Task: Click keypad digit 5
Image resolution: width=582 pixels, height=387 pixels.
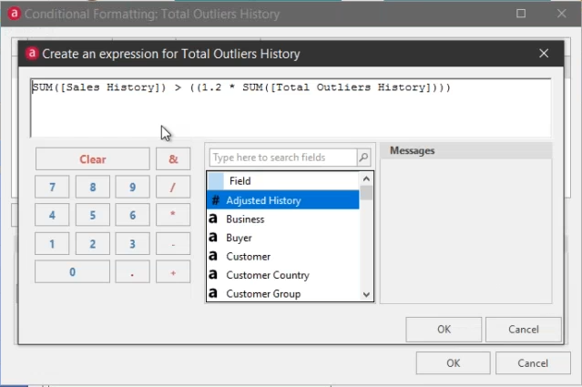Action: [x=93, y=215]
